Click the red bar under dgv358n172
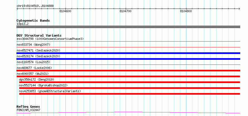 click(130, 82)
